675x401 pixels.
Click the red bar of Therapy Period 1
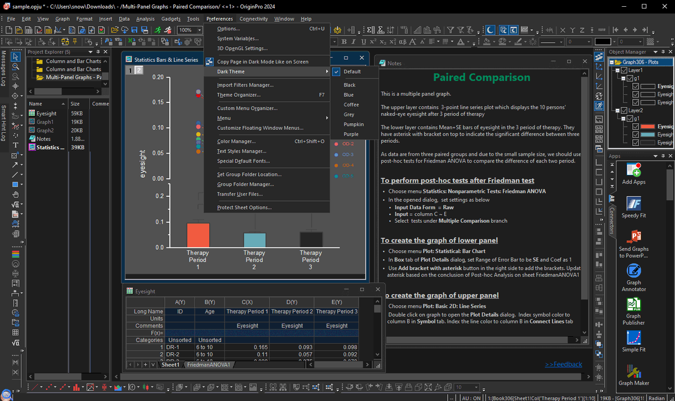[x=198, y=235]
